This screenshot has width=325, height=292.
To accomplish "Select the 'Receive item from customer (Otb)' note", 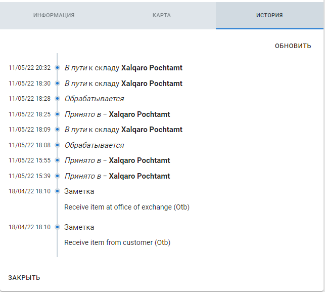I will point(117,242).
